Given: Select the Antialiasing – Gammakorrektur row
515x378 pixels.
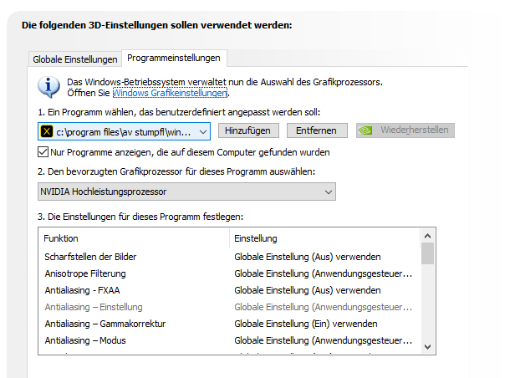Looking at the screenshot, I should click(229, 324).
